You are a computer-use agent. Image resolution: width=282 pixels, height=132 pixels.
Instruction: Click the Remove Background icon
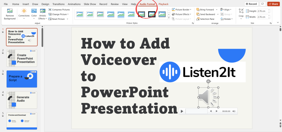pyautogui.click(x=10, y=11)
